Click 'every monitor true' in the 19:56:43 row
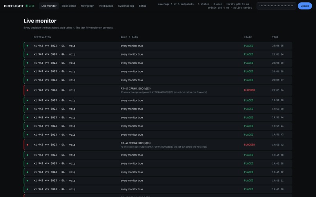The image size is (316, 197). click(132, 135)
